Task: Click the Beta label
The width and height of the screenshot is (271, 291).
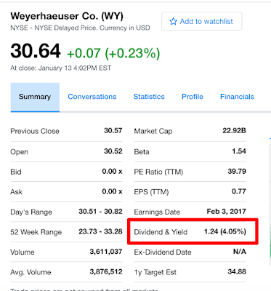Action: pos(142,152)
